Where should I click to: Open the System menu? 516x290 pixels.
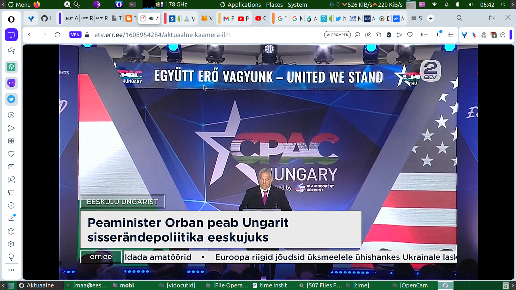click(297, 5)
